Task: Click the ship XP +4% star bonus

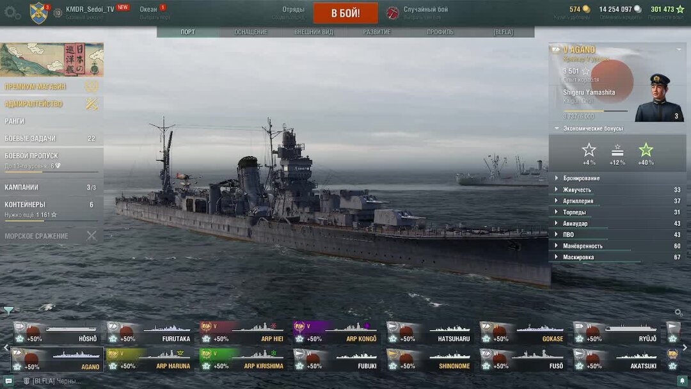Action: click(x=589, y=154)
